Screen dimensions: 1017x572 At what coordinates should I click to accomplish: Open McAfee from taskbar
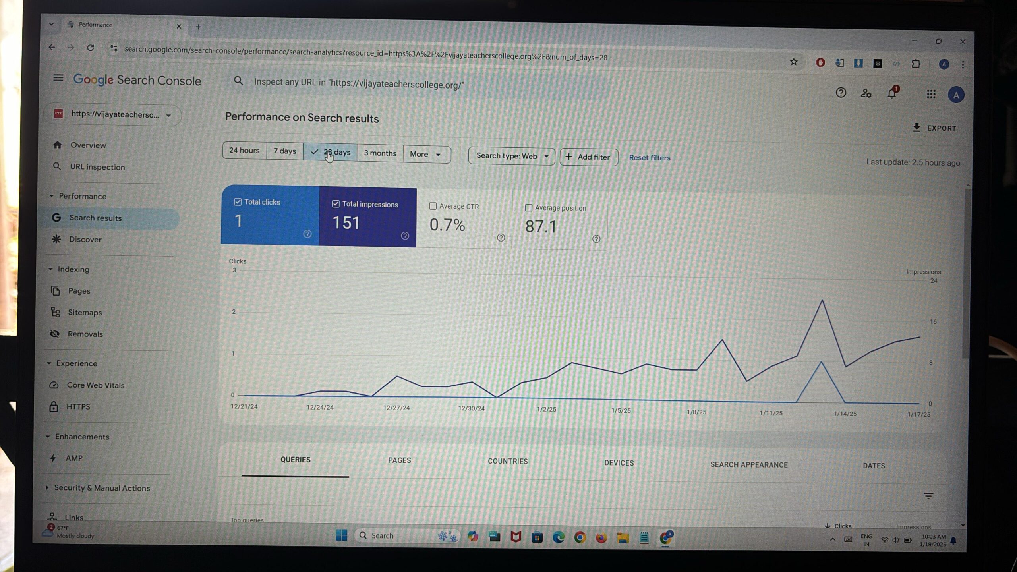click(x=516, y=537)
